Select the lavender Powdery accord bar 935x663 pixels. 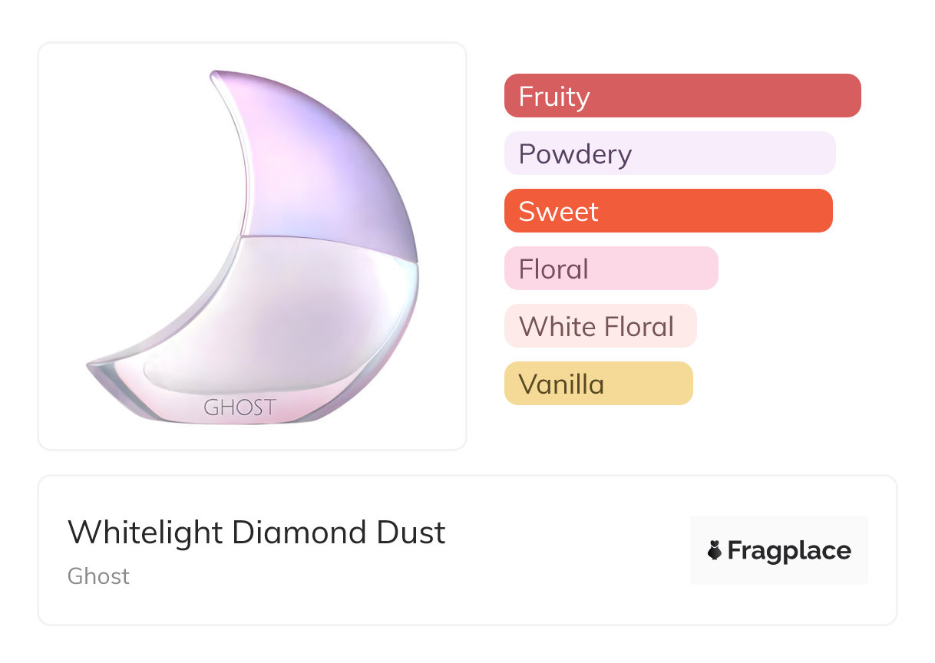pos(669,153)
